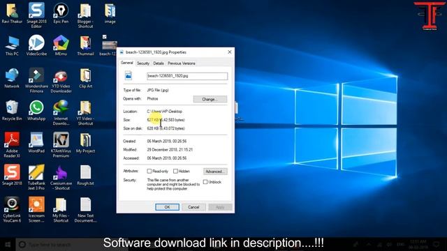Viewport: 447px width, 251px height.
Task: Click the file name input field
Action: click(187, 76)
